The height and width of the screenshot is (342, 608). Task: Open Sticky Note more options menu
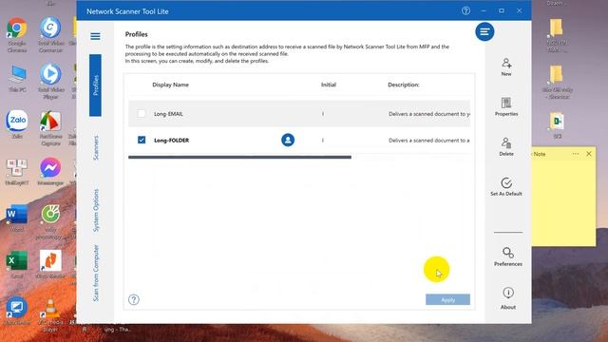(576, 154)
